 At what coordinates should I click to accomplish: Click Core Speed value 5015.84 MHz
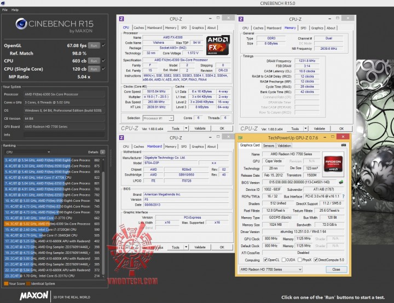pos(157,91)
